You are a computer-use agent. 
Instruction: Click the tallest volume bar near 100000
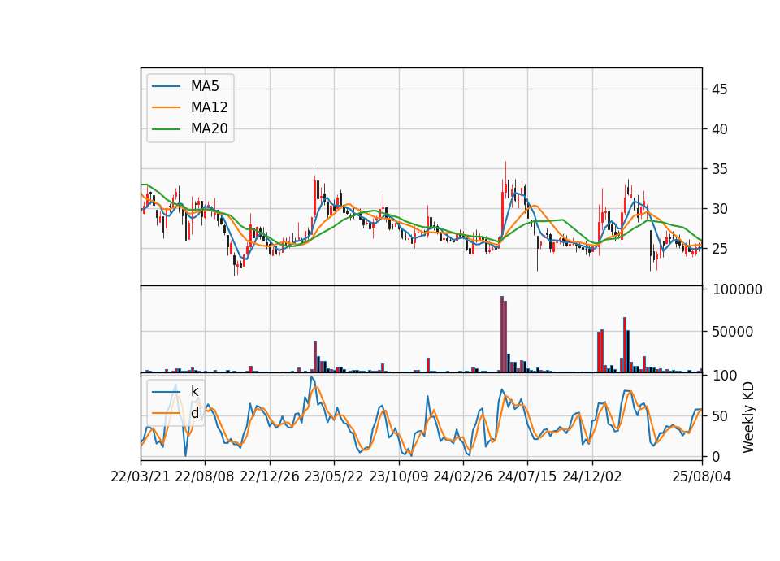point(502,334)
